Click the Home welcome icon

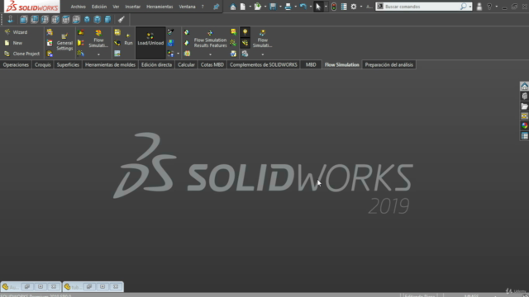coord(233,7)
